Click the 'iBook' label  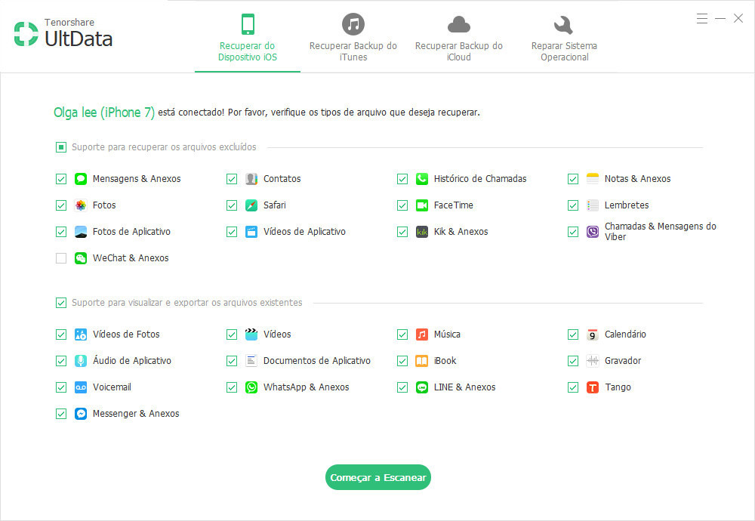point(445,361)
